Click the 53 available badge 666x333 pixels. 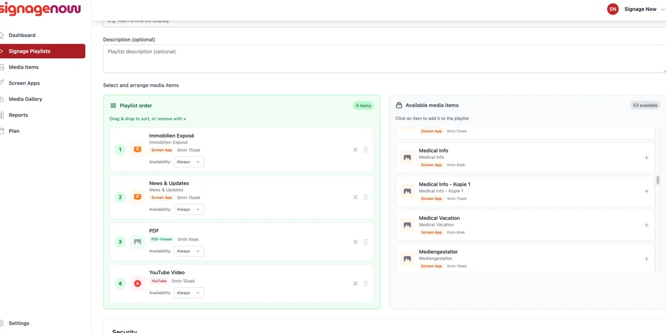645,105
